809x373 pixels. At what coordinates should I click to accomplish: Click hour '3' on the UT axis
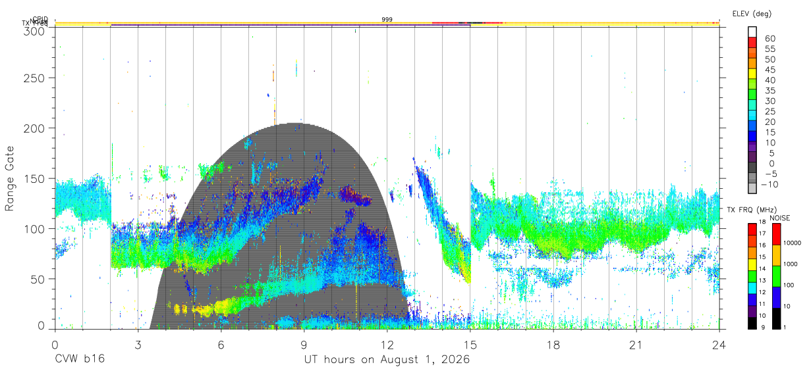point(138,345)
